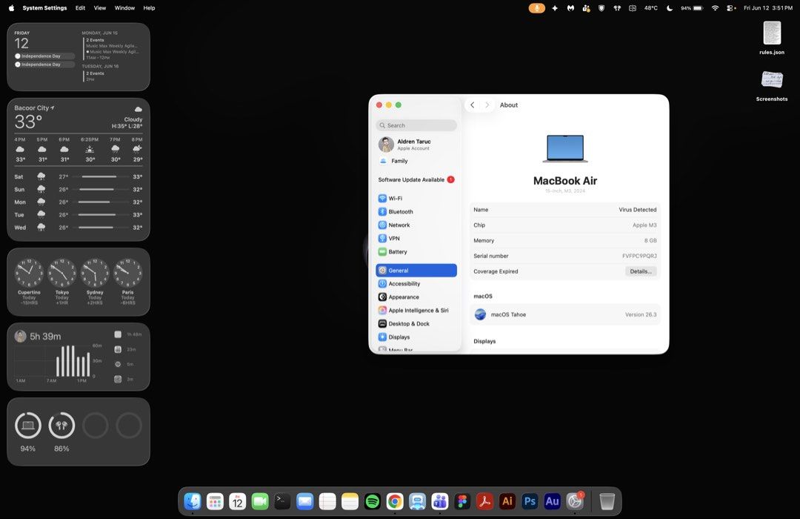Select the Screenshots folder on desktop
The image size is (800, 519).
point(771,86)
